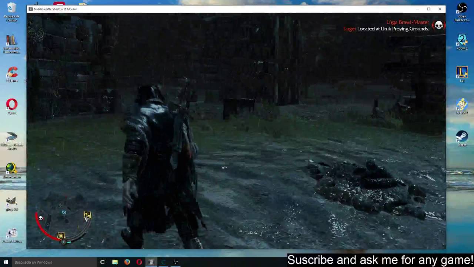Minimize the Shadow of Mordor window
Image resolution: width=474 pixels, height=267 pixels.
point(417,9)
